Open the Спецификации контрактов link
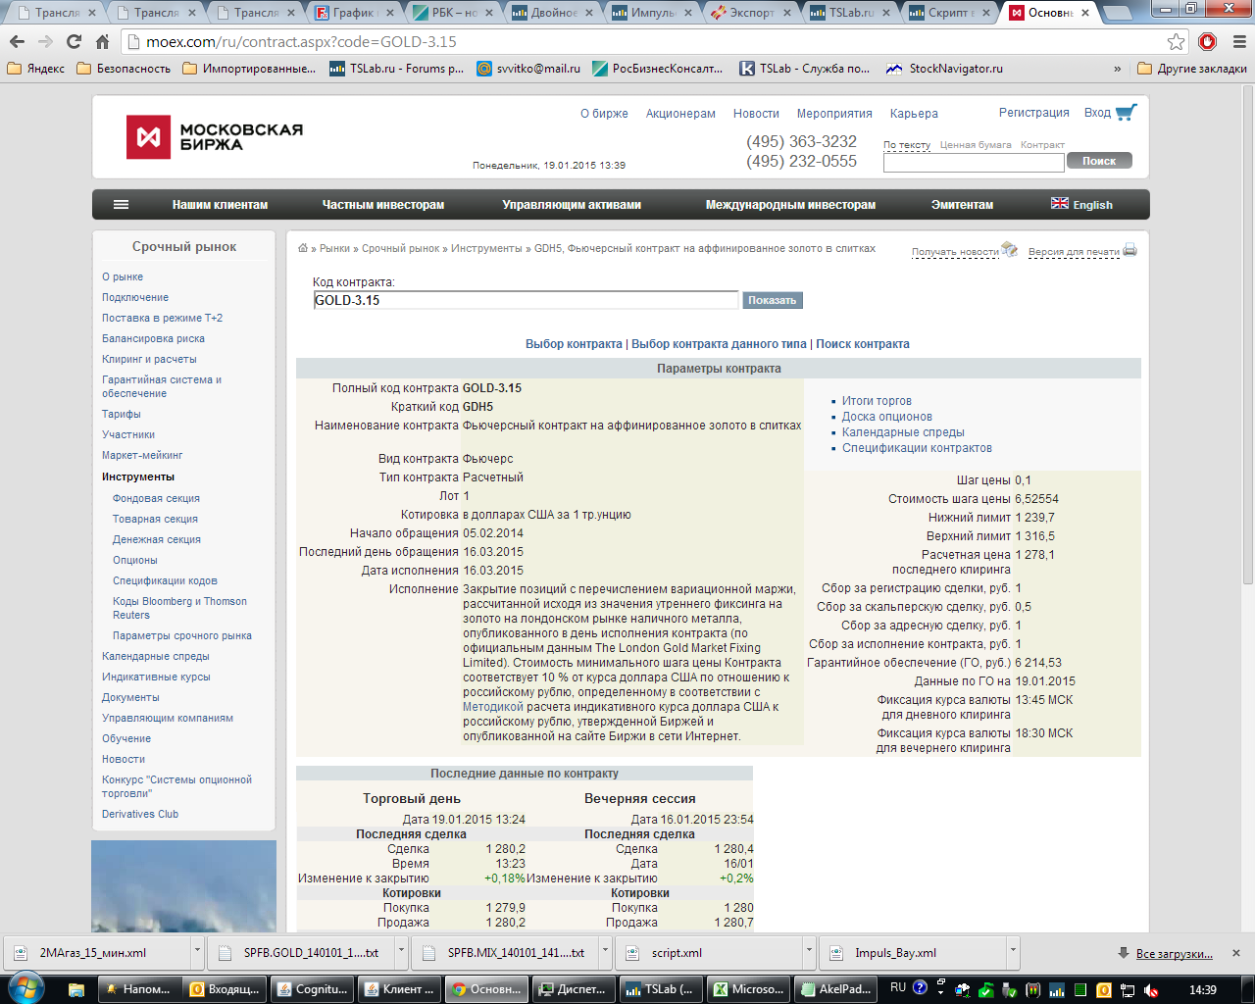This screenshot has width=1255, height=1004. point(917,448)
